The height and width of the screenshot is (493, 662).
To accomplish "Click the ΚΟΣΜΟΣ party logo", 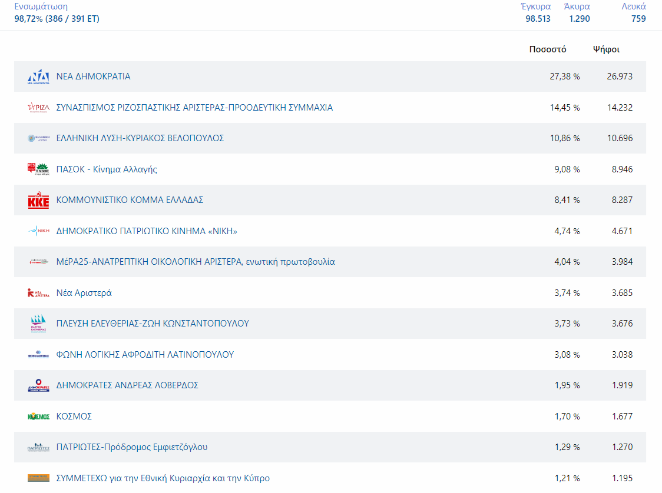I will (x=38, y=417).
